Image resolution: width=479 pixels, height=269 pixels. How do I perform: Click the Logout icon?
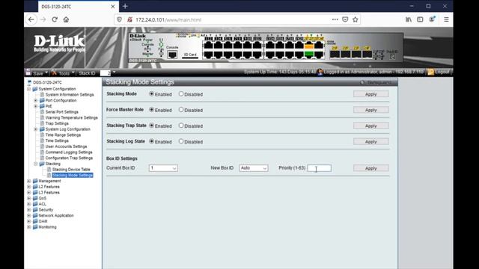point(431,72)
